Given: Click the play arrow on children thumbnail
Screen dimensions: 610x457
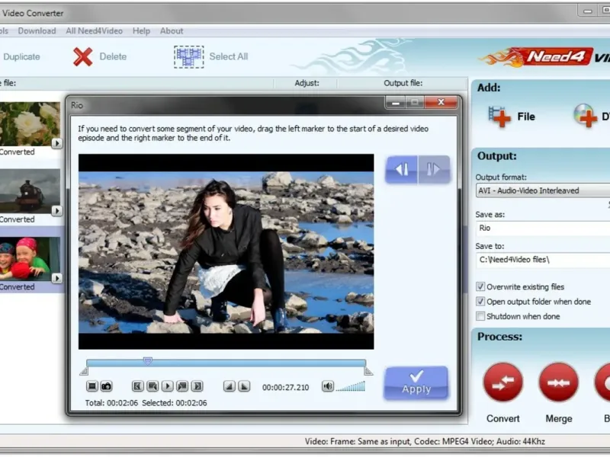Looking at the screenshot, I should [x=56, y=278].
